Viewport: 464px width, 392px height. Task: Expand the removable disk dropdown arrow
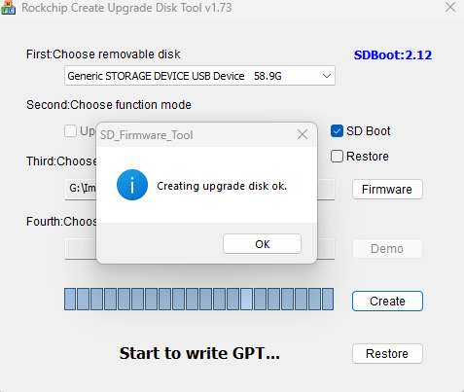click(x=327, y=76)
